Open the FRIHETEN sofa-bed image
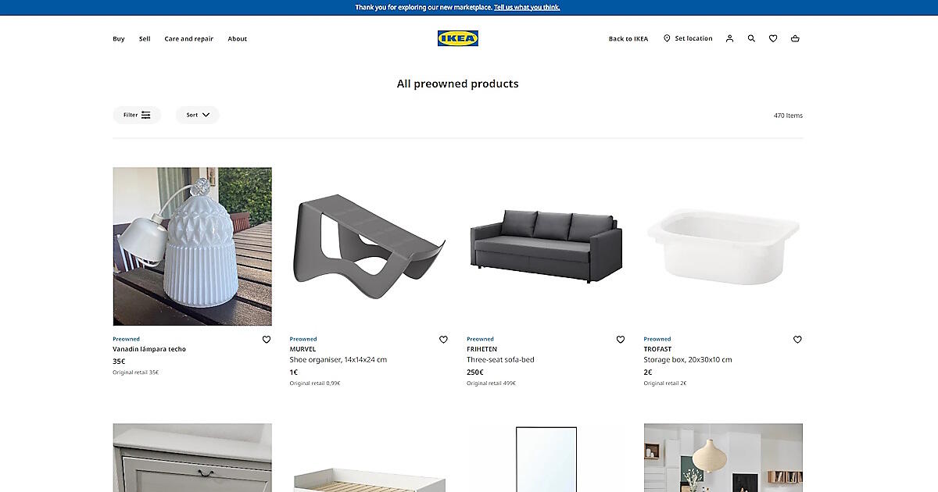The image size is (938, 492). tap(546, 246)
